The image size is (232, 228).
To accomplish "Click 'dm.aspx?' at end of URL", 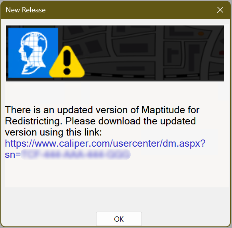I will [184, 143].
